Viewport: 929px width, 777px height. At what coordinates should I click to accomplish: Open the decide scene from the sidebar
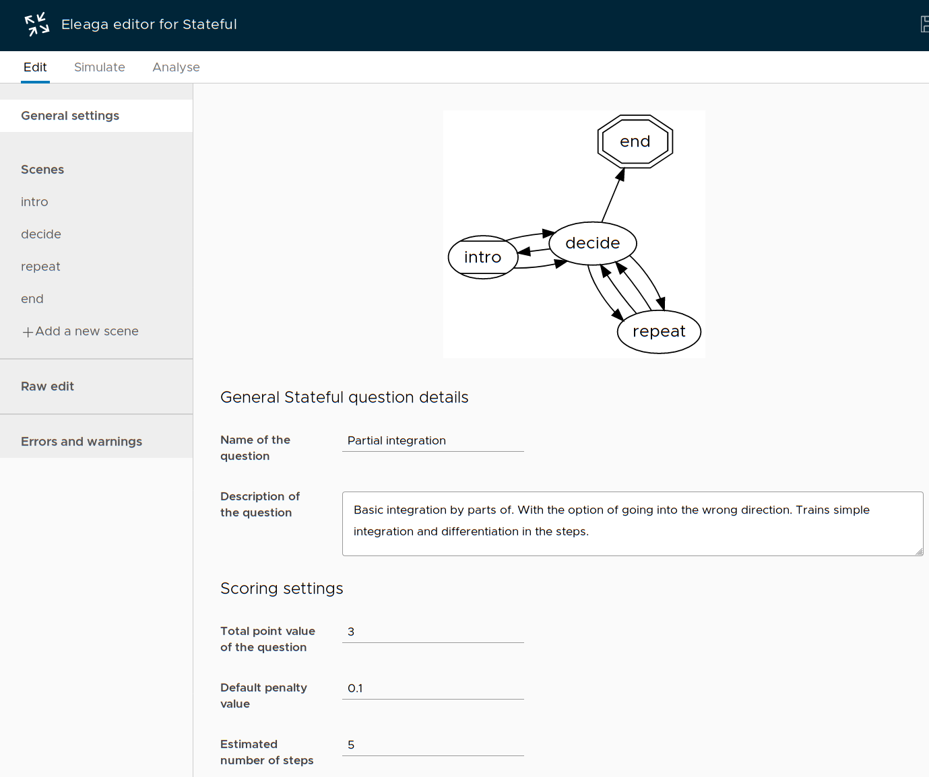[x=41, y=234]
